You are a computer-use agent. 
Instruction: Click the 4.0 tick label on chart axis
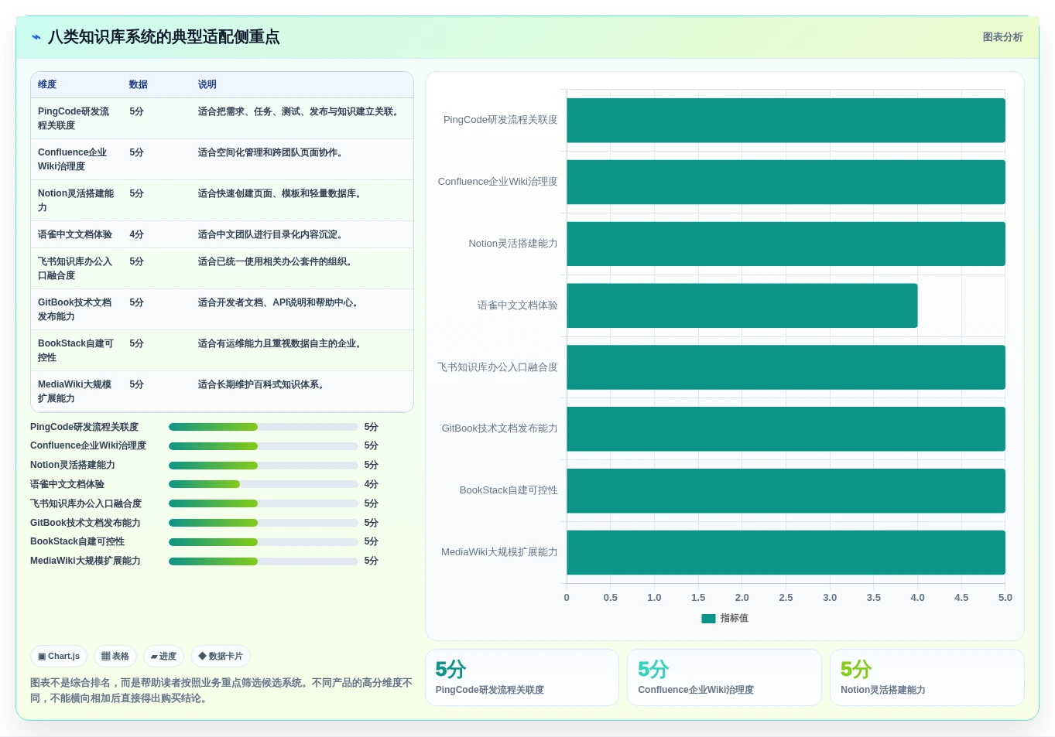tap(917, 598)
